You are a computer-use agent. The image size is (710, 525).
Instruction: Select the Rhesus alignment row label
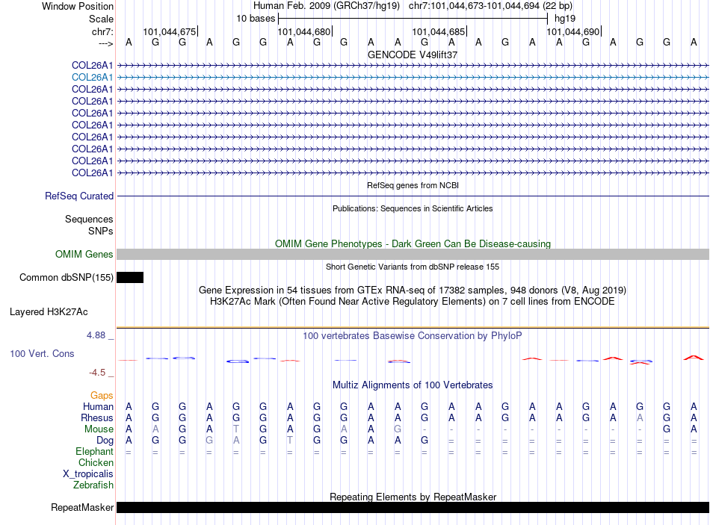click(x=97, y=417)
